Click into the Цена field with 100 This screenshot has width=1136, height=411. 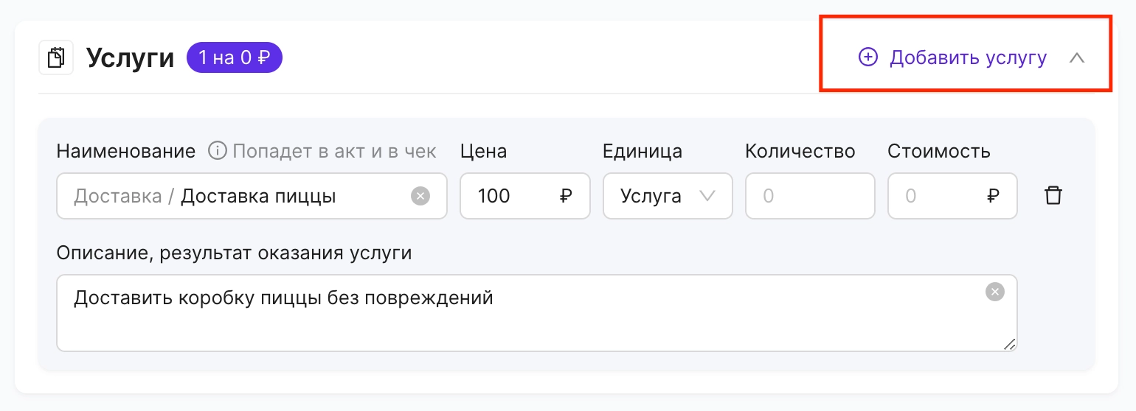[x=525, y=196]
